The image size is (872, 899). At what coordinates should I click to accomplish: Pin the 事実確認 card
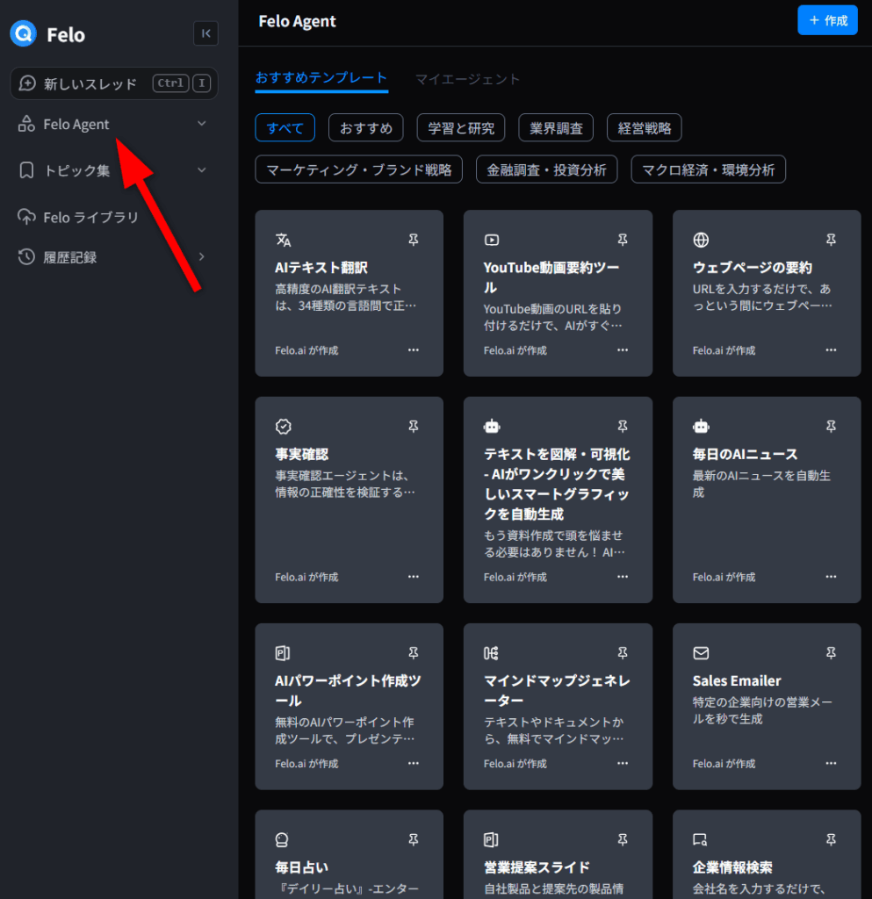tap(414, 427)
